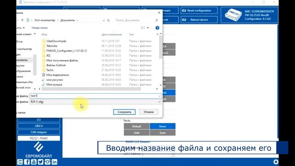Open the RS232 \ RS485 section

(x=39, y=138)
